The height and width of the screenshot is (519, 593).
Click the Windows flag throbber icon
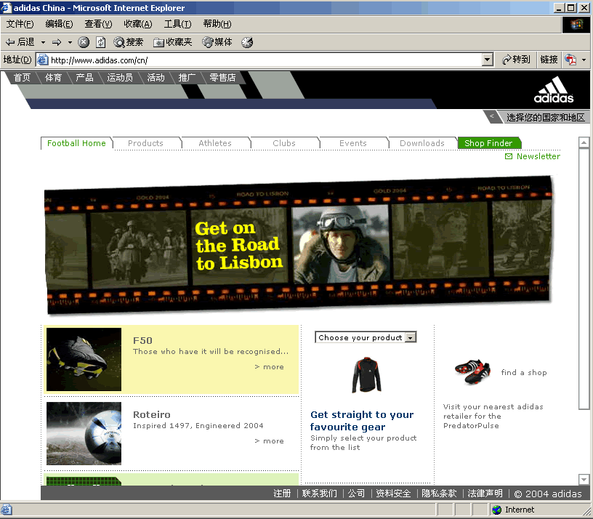[576, 25]
